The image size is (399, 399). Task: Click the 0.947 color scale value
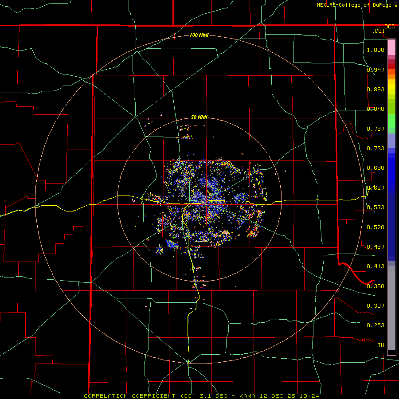point(376,70)
